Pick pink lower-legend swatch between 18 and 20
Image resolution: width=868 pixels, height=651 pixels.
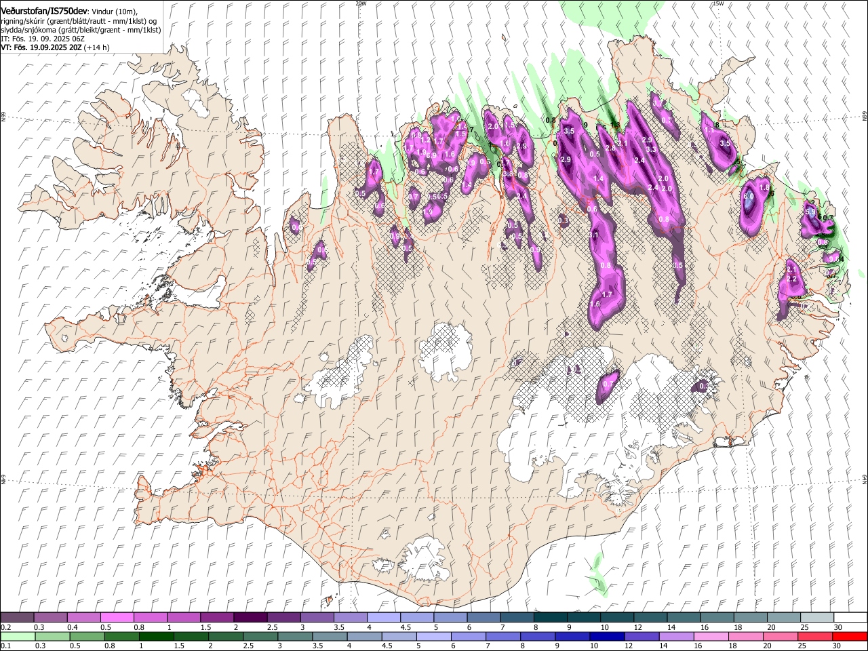[x=747, y=636]
